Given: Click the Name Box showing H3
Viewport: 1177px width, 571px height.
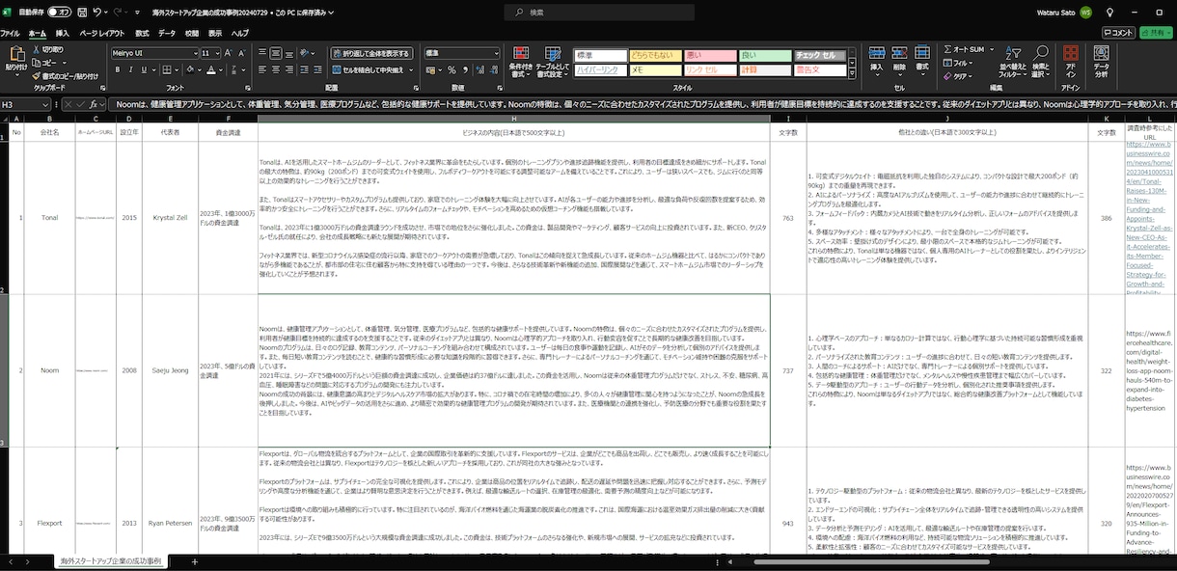Looking at the screenshot, I should pos(27,103).
